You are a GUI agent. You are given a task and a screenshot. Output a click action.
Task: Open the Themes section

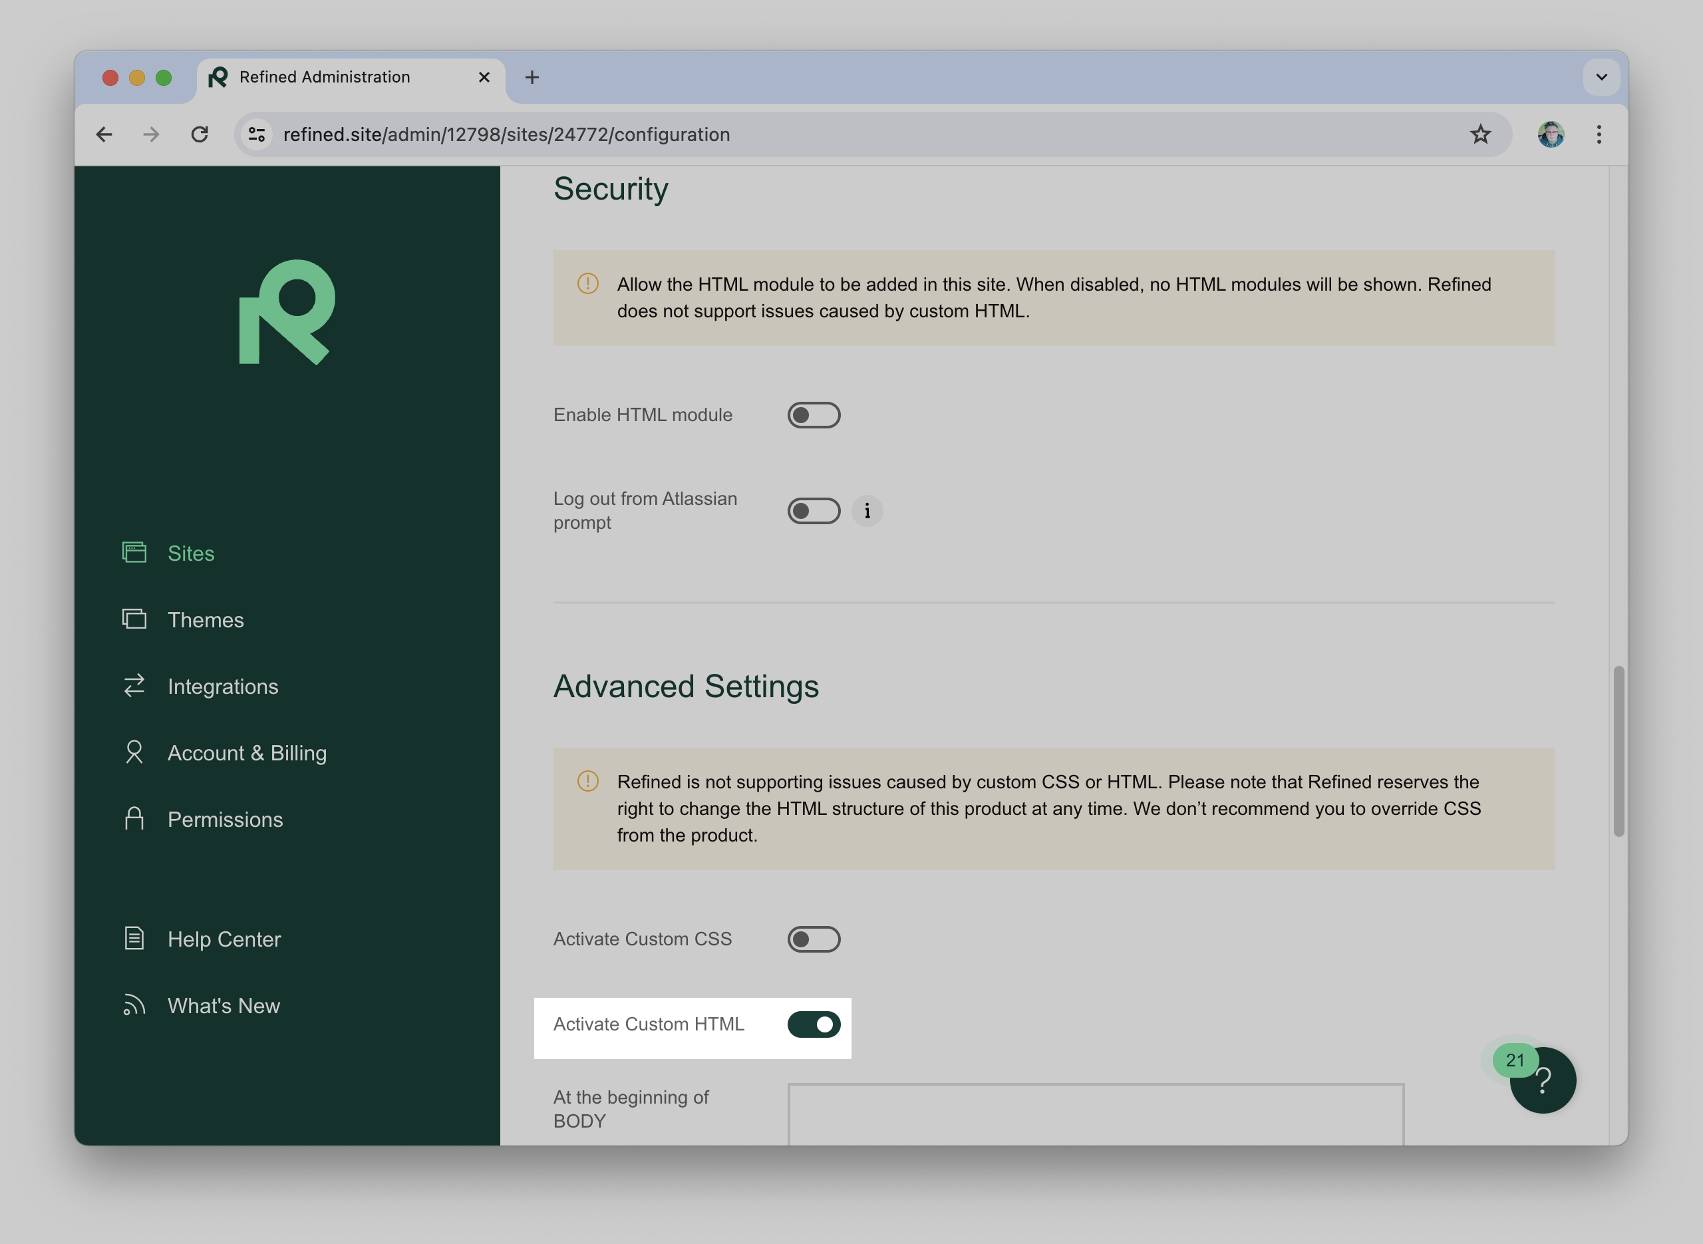(205, 620)
